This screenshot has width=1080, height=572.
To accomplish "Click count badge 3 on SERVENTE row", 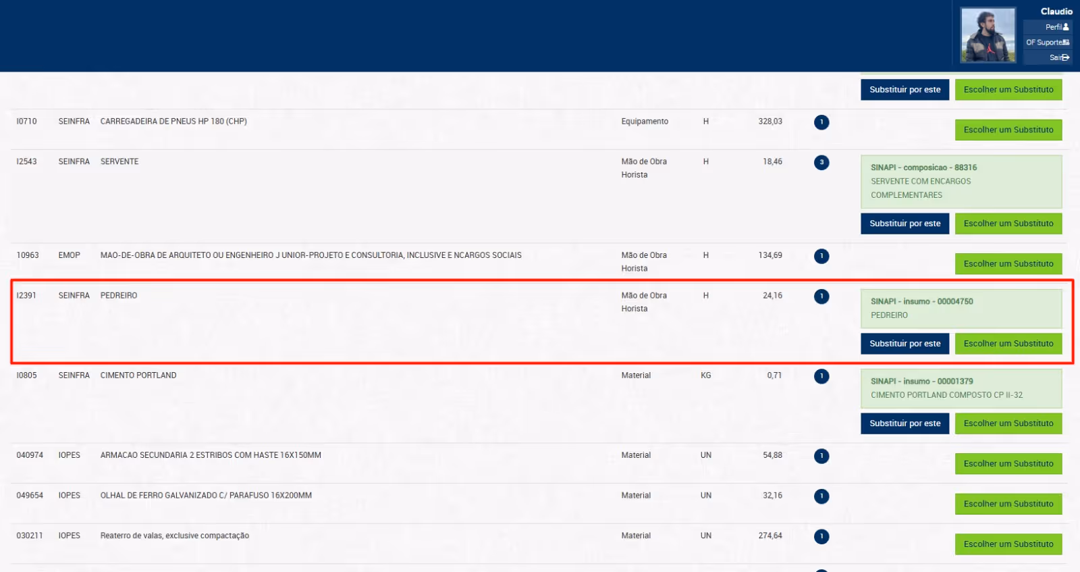I will (x=821, y=163).
